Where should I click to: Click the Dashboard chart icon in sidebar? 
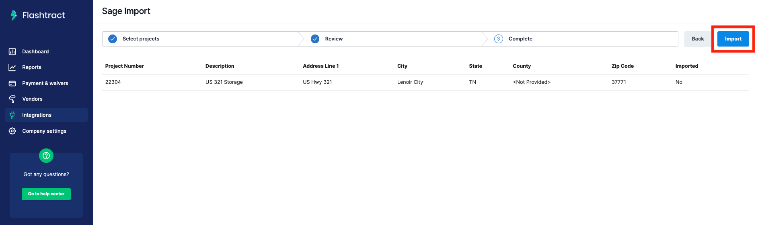point(12,51)
